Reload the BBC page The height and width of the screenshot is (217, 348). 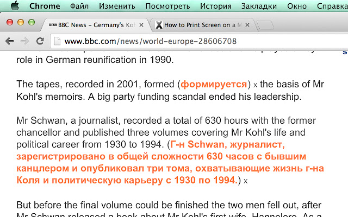40,41
